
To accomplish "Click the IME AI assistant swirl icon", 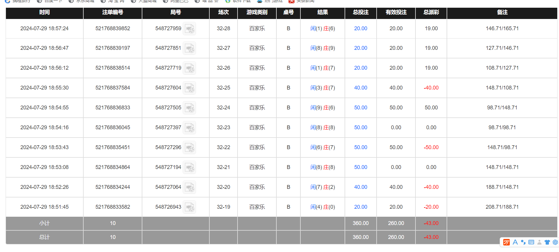I will [555, 242].
